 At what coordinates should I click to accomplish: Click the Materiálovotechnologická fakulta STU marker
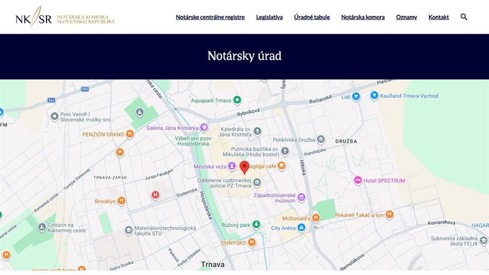point(128,230)
